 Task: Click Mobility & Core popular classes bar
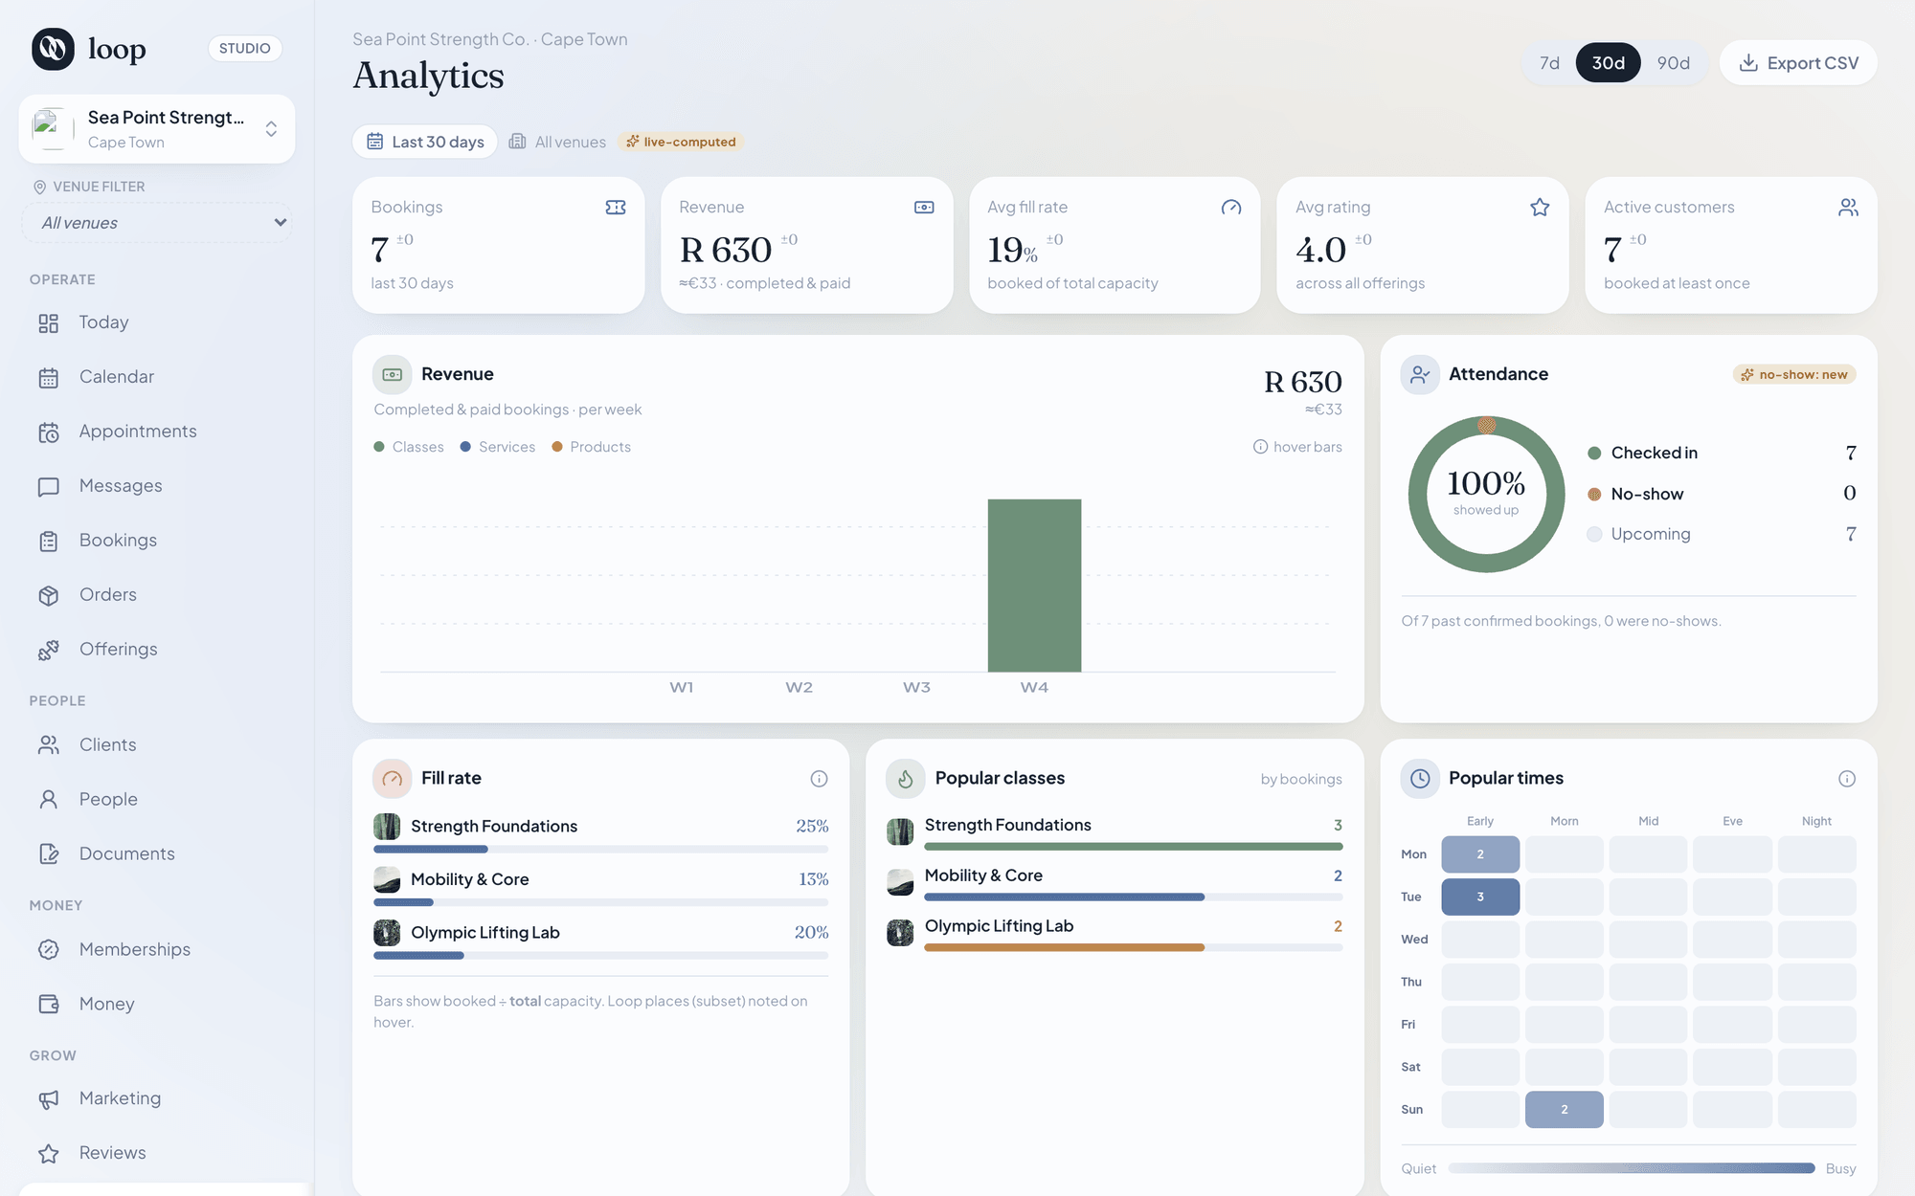click(x=1134, y=897)
